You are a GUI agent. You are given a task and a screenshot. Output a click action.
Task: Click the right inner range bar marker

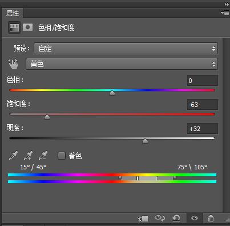click(x=156, y=179)
